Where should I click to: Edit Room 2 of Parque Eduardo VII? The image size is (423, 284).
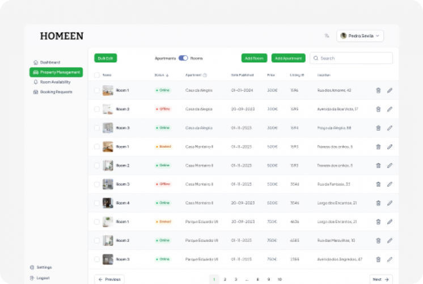click(390, 240)
